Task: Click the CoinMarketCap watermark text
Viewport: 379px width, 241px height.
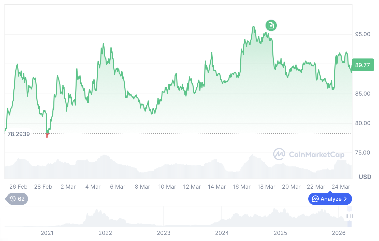Action: 317,155
